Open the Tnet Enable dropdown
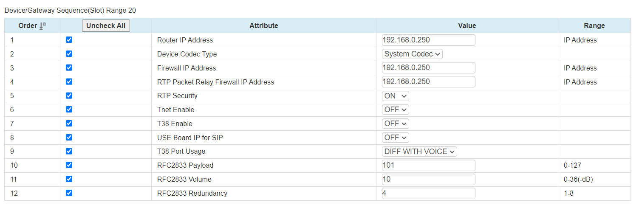Image resolution: width=642 pixels, height=208 pixels. (395, 110)
